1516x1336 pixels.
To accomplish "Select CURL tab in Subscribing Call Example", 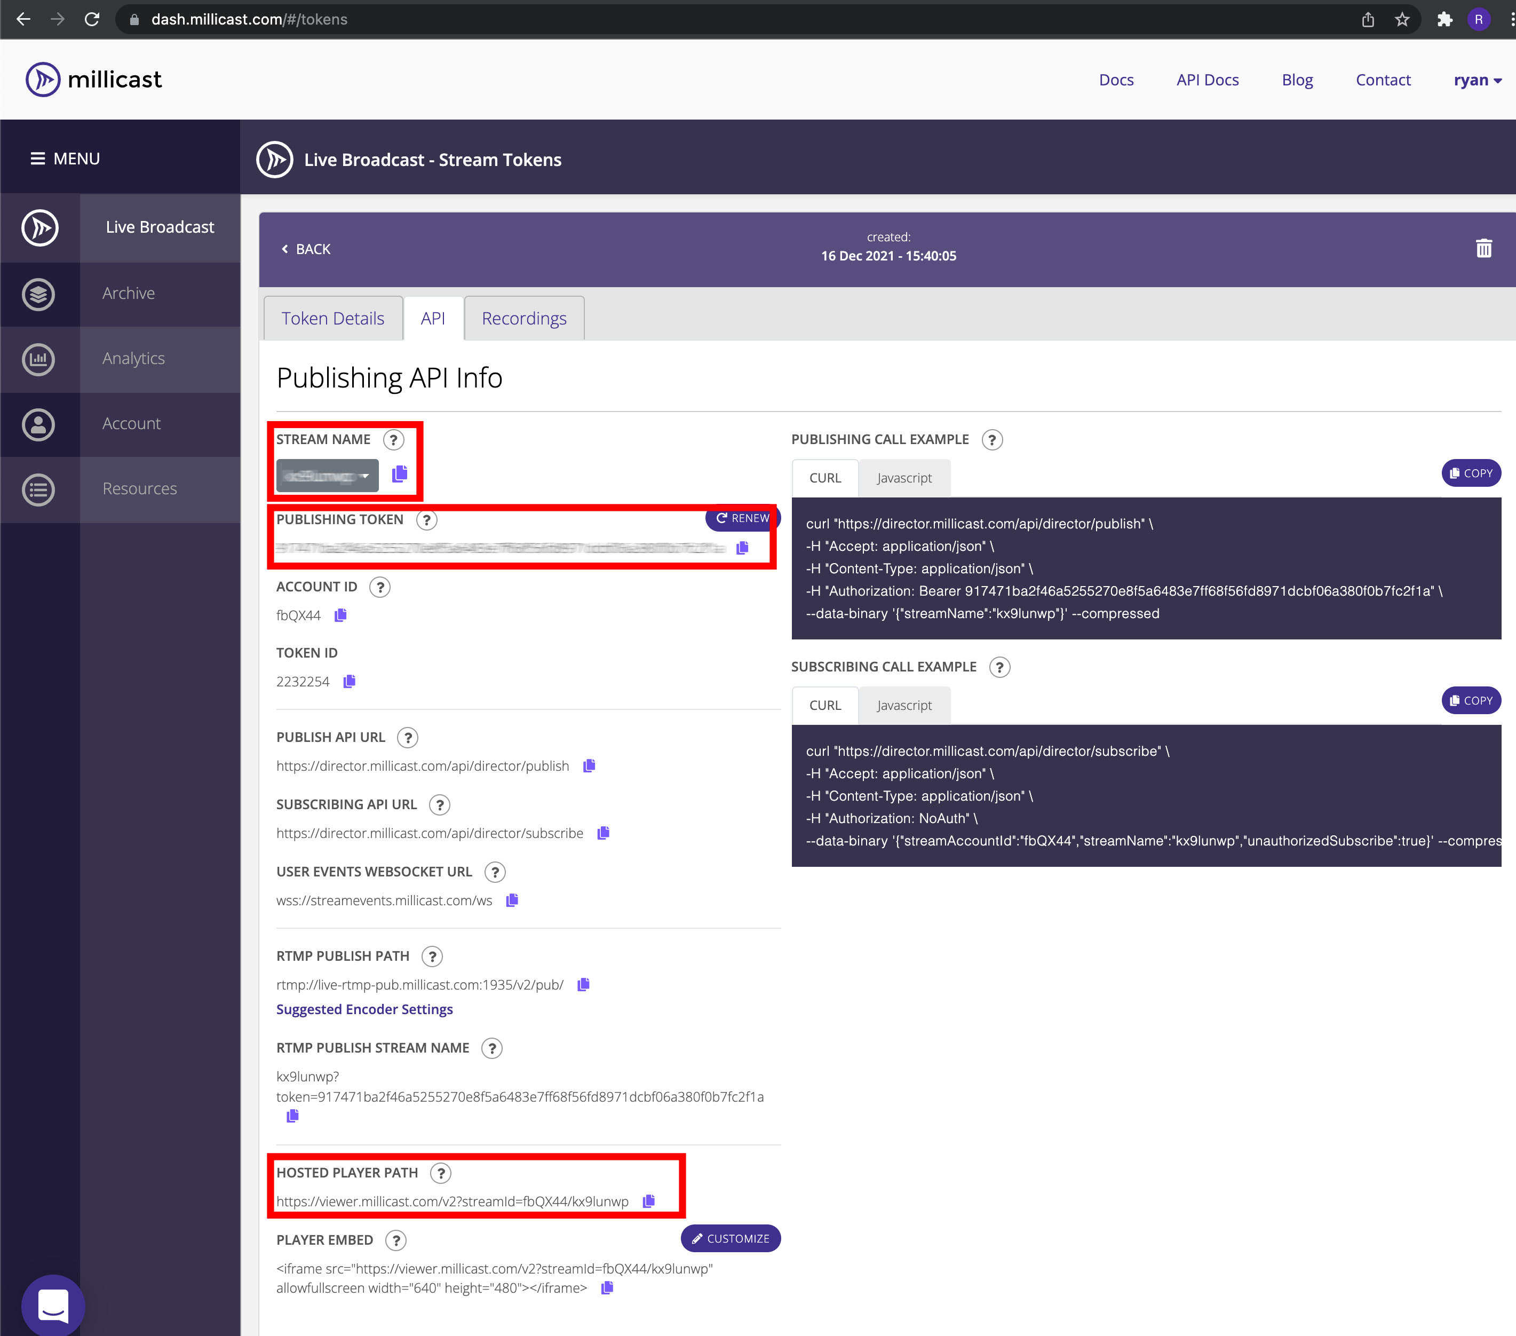I will pyautogui.click(x=826, y=706).
